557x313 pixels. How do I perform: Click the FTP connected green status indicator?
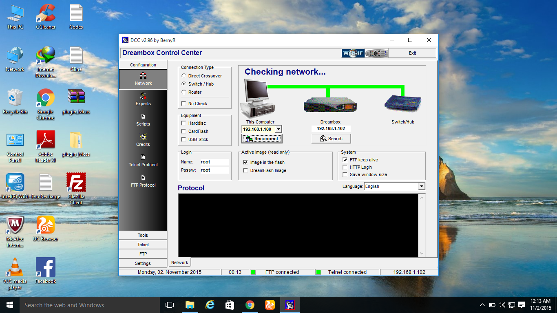click(x=253, y=272)
